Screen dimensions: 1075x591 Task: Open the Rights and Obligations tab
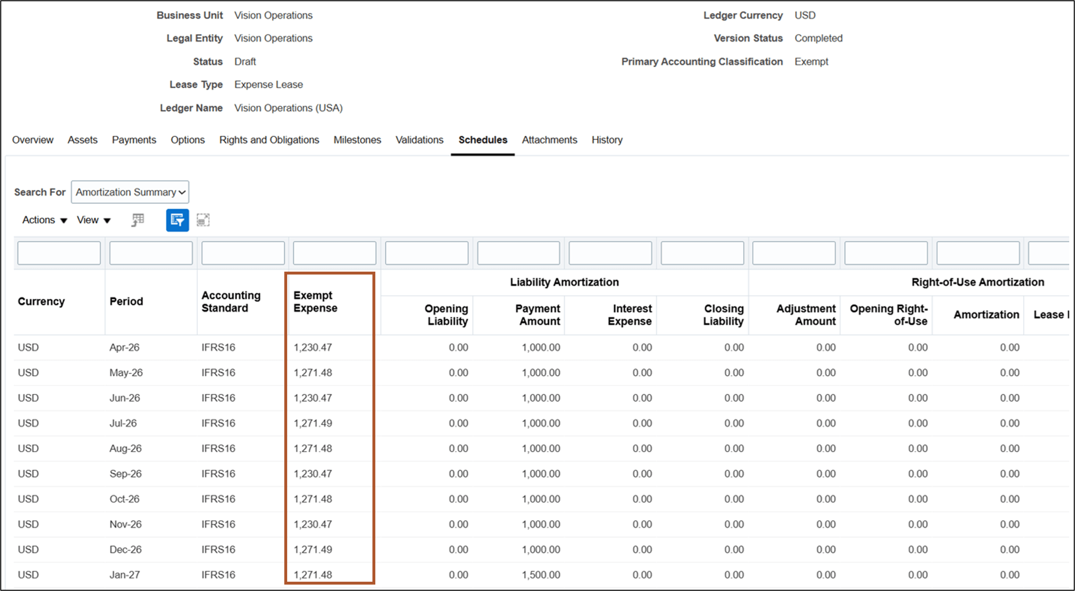click(269, 140)
